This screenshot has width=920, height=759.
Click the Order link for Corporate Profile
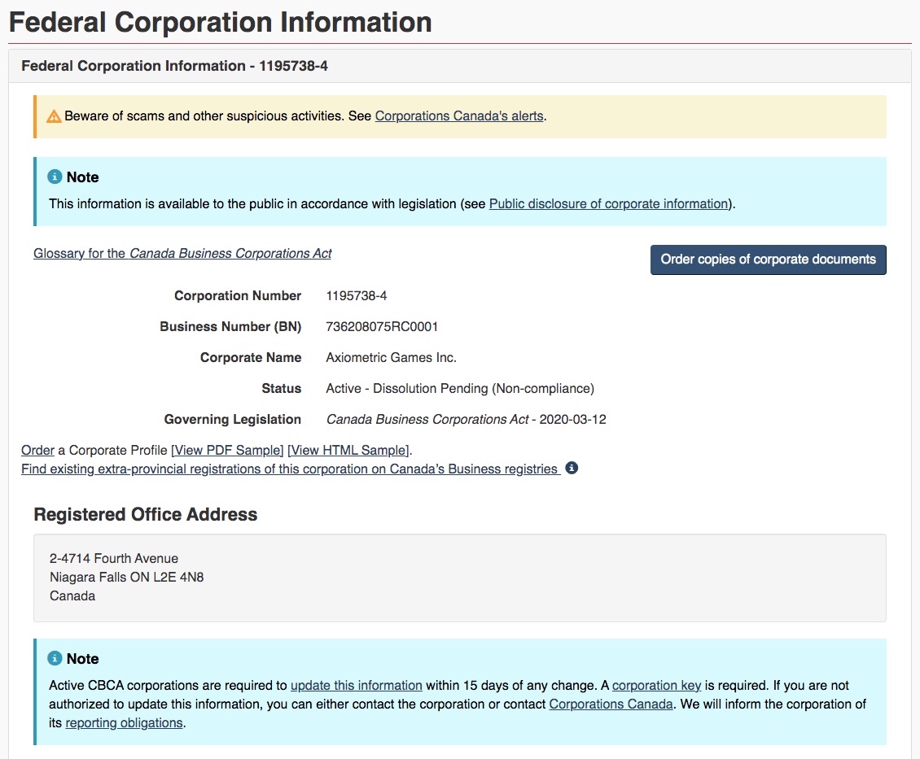pos(37,450)
